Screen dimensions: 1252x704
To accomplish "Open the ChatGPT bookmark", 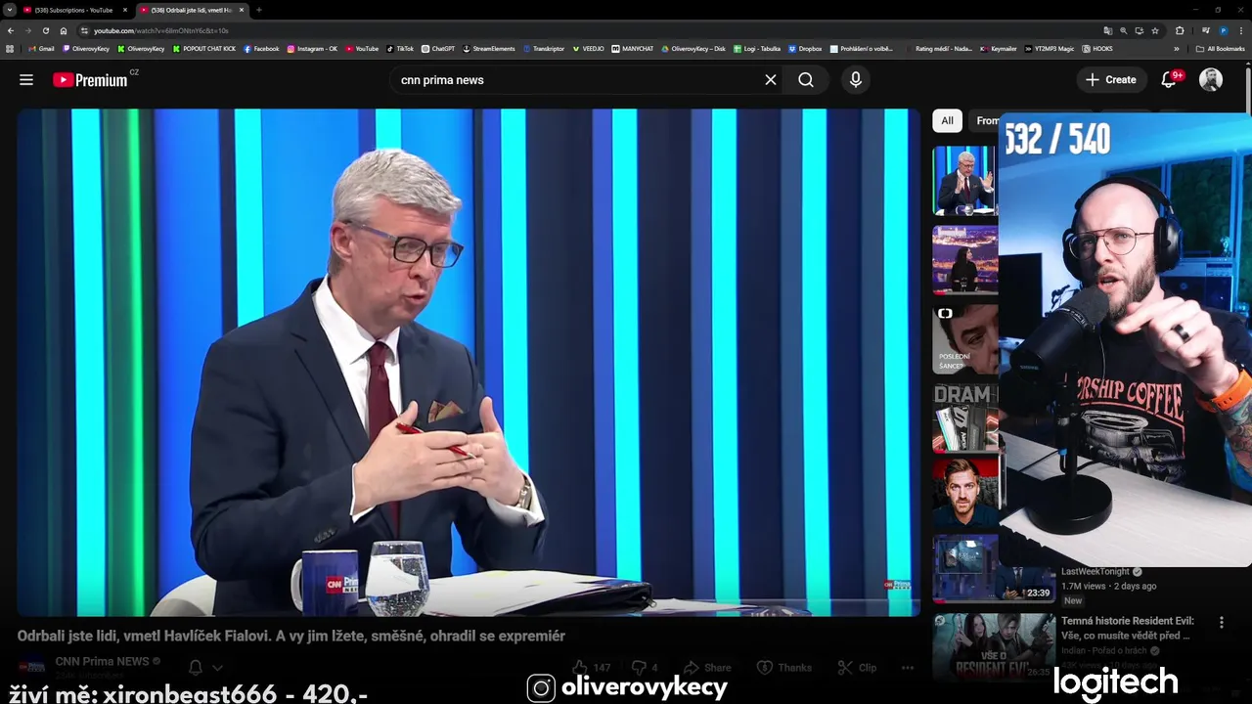I will point(438,48).
